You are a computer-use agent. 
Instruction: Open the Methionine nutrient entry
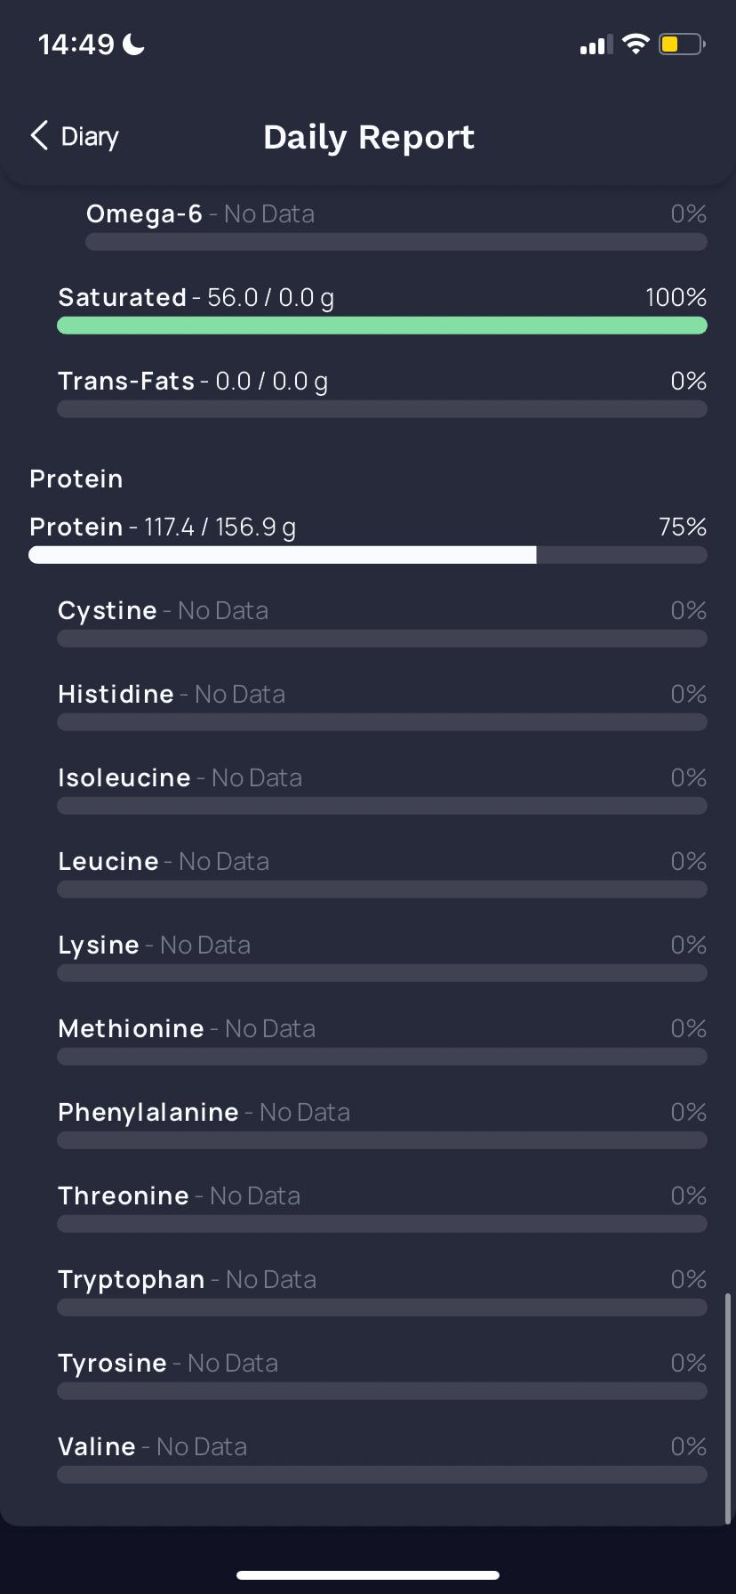pyautogui.click(x=382, y=1041)
